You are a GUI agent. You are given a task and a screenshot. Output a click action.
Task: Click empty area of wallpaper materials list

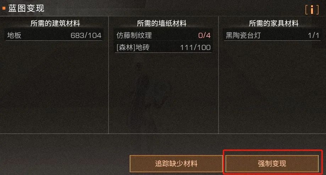click(x=163, y=94)
